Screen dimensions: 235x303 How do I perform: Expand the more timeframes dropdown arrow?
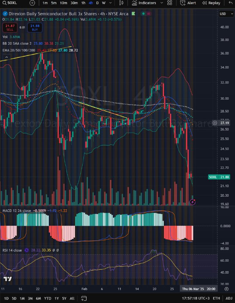[x=110, y=3]
